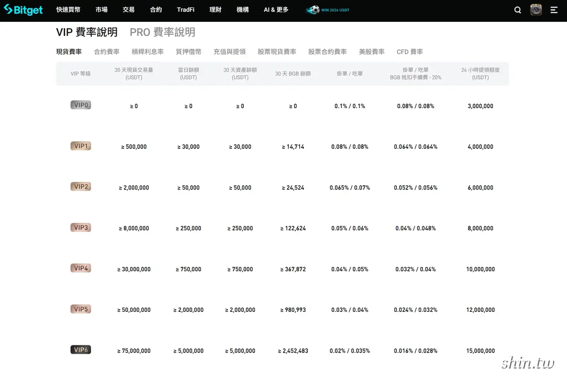Select the VIP 費率說明 heading tab
The image size is (567, 378).
point(87,32)
